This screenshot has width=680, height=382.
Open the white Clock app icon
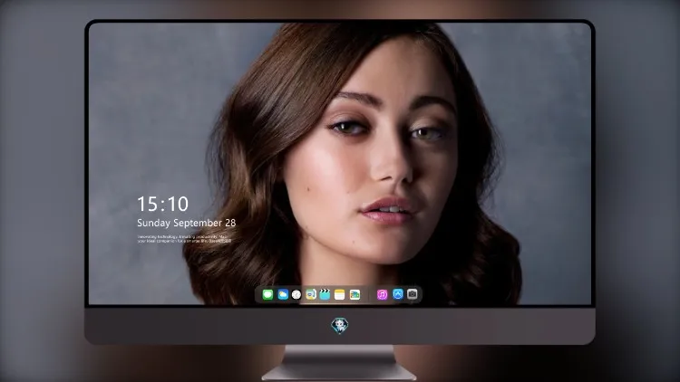click(296, 294)
